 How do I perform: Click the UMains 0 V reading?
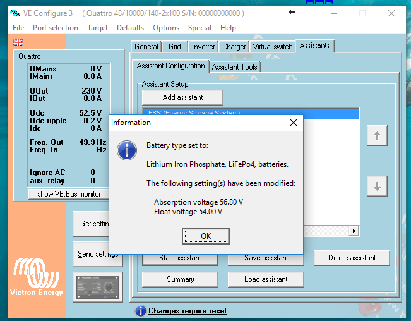coord(66,69)
